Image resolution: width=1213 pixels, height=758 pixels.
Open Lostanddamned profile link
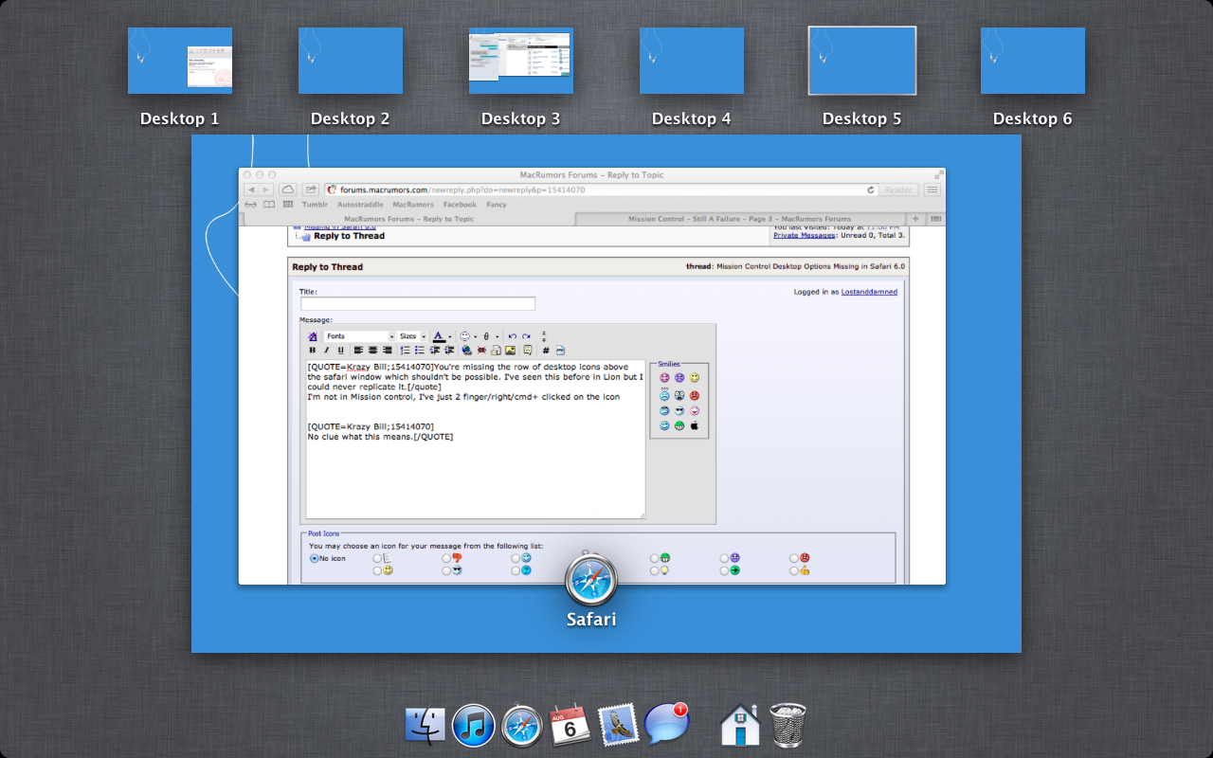click(869, 292)
